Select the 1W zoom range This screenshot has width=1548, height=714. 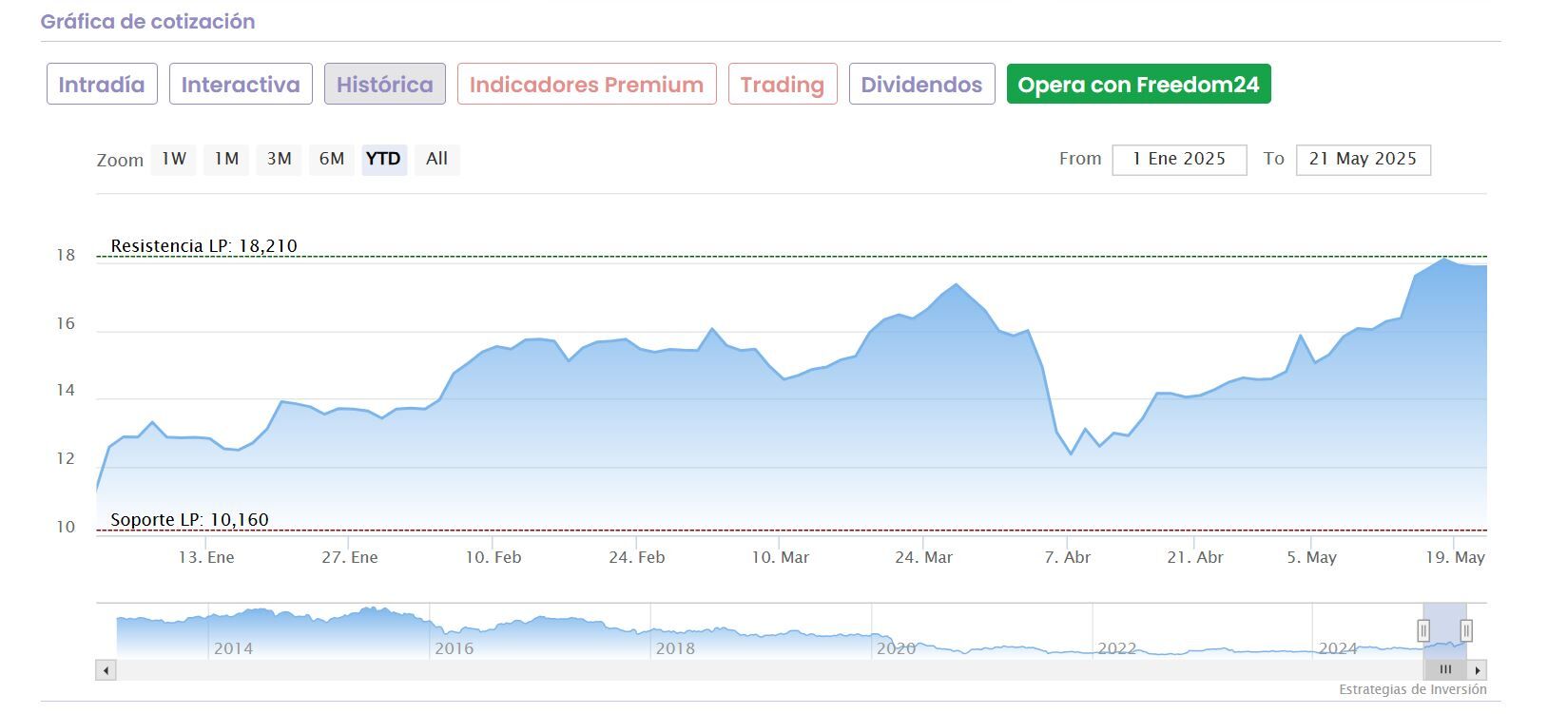pyautogui.click(x=174, y=160)
